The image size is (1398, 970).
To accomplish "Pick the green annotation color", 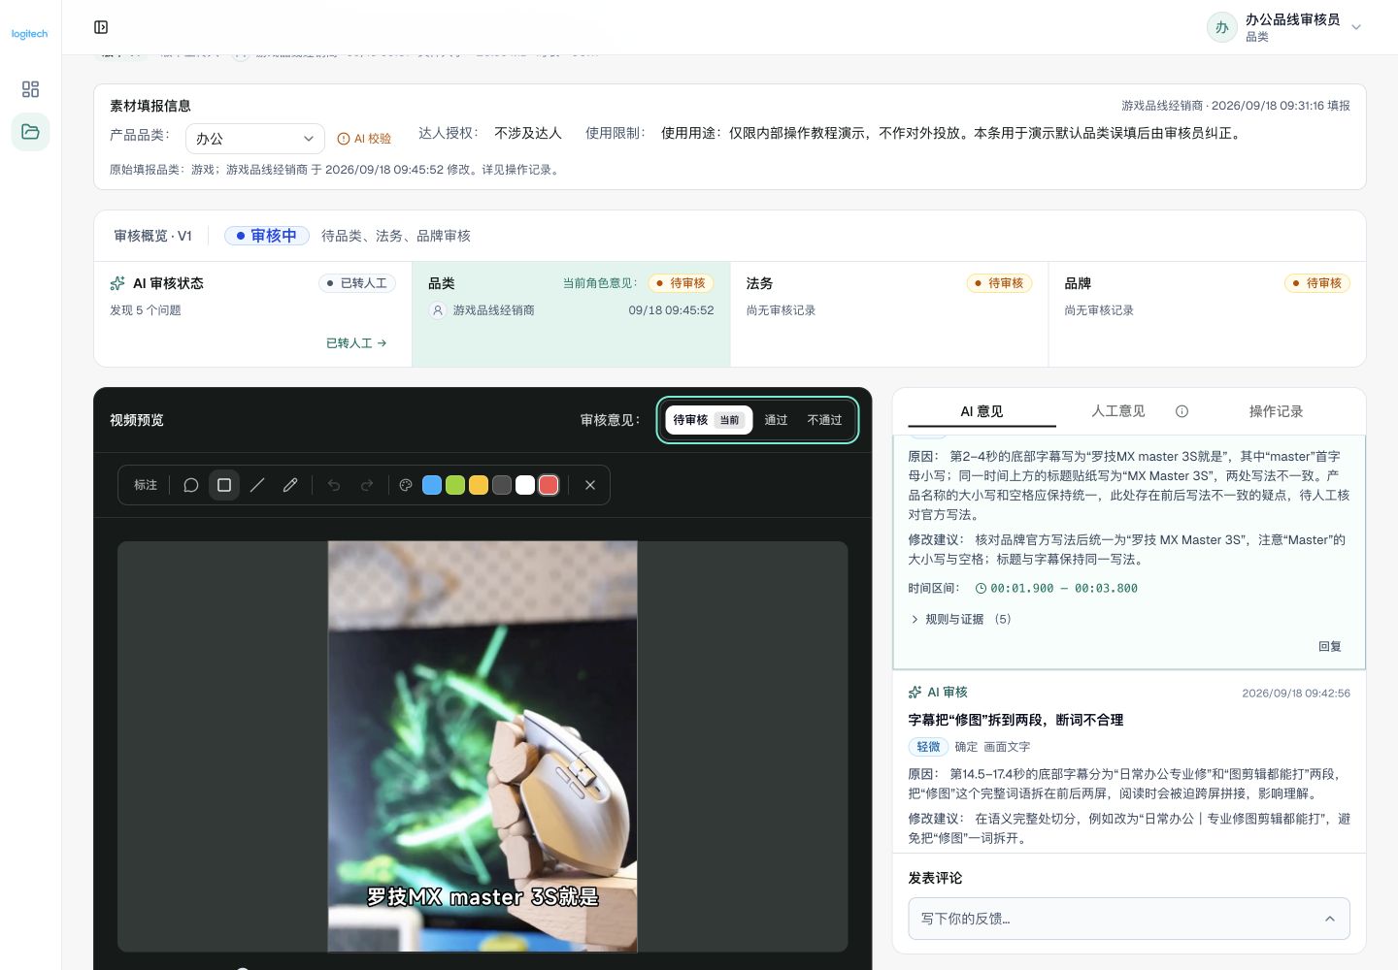I will [x=455, y=485].
